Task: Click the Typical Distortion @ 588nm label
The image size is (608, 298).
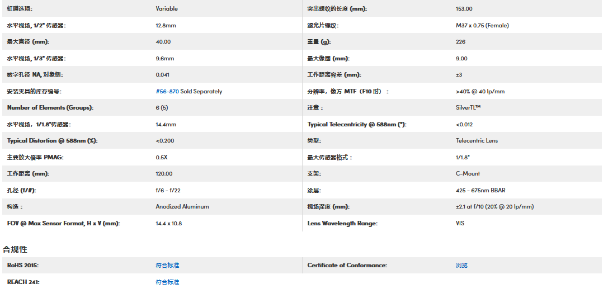Action: pos(52,140)
